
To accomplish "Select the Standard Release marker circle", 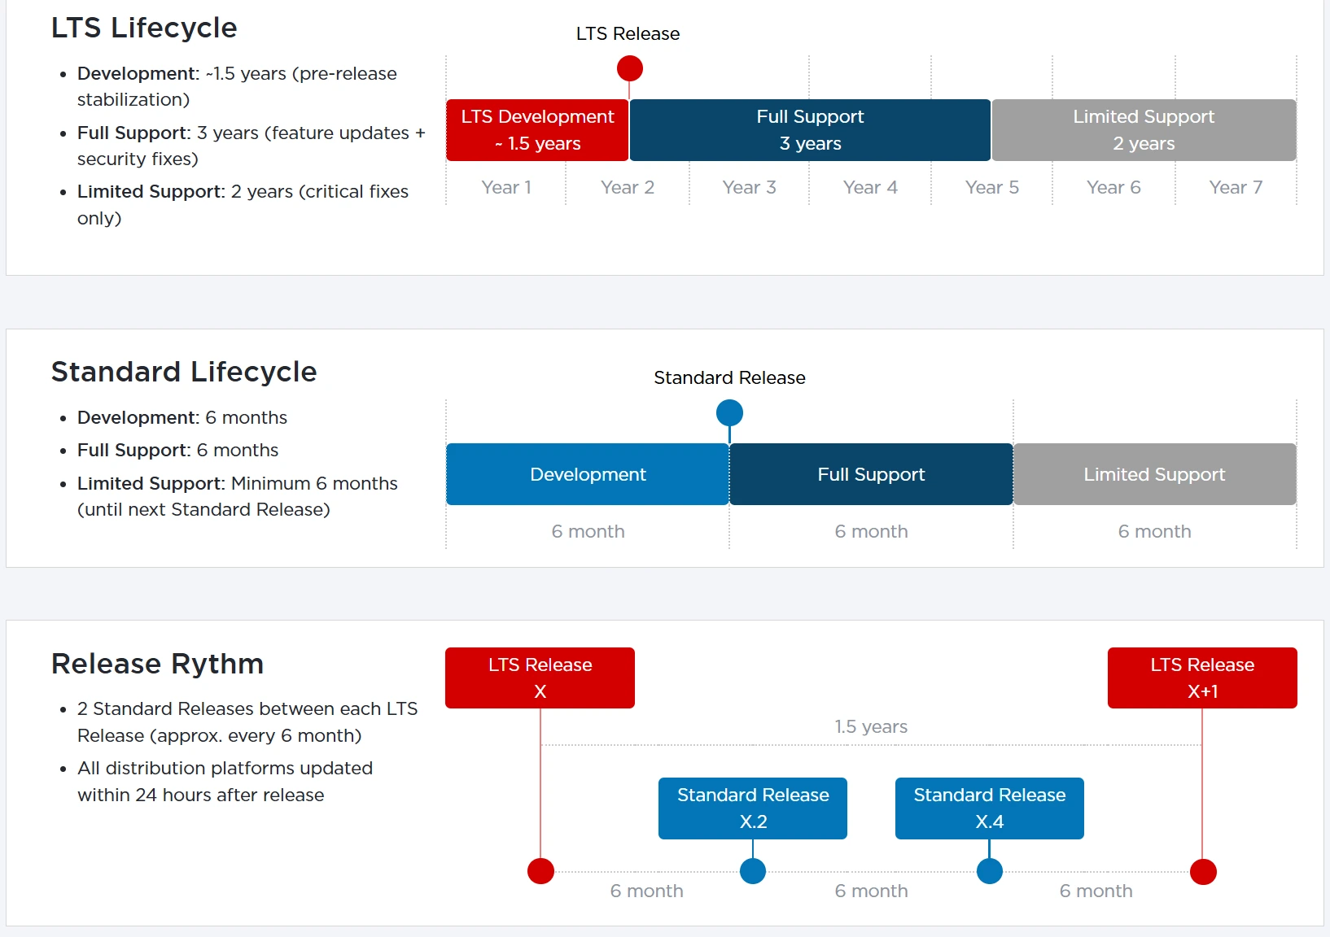I will [729, 412].
